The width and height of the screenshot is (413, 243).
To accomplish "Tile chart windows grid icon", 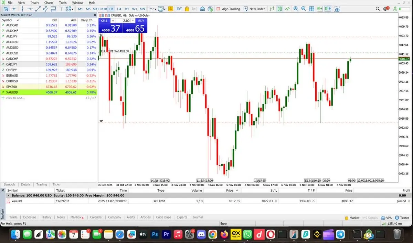I will pyautogui.click(x=311, y=9).
